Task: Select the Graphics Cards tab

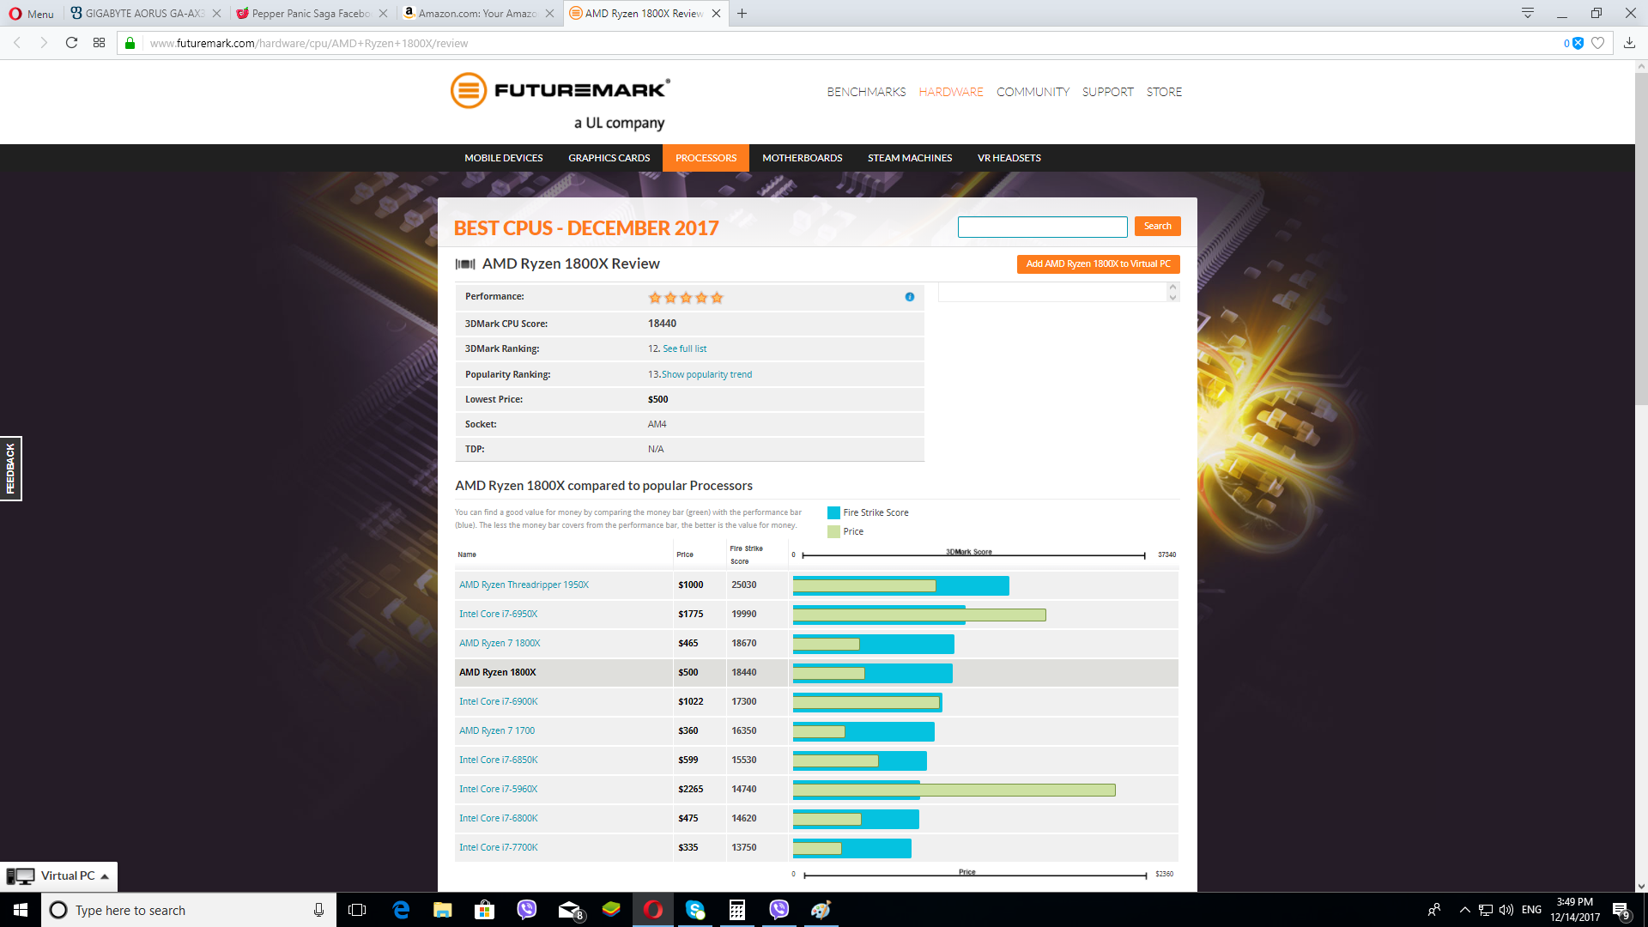Action: point(609,158)
